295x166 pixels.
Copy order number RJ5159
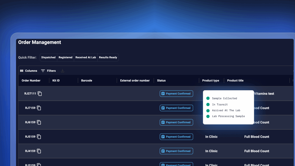point(39,137)
